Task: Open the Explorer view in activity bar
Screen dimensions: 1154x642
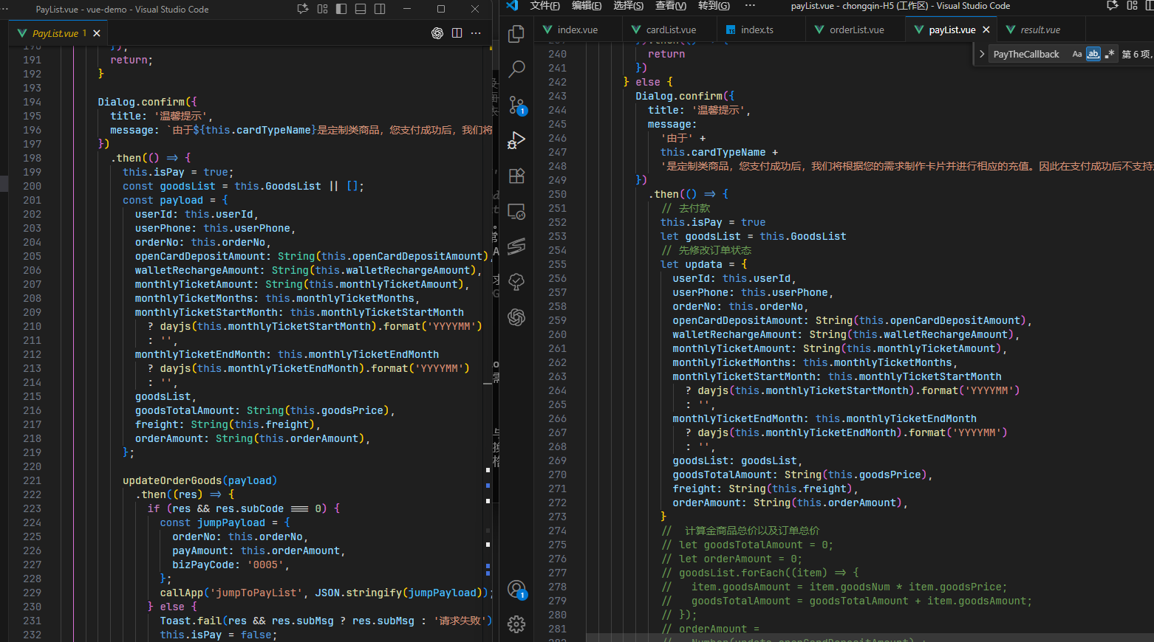Action: coord(516,34)
